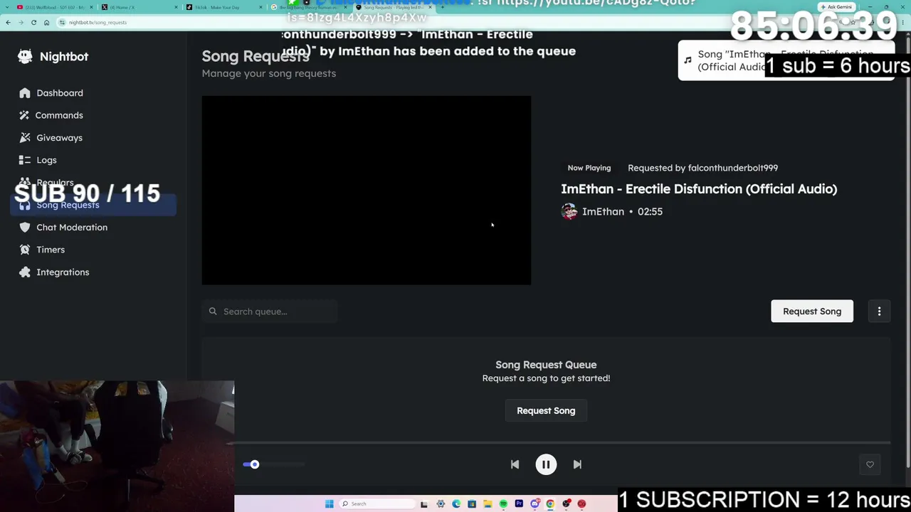
Task: Open the Timers page
Action: point(51,250)
